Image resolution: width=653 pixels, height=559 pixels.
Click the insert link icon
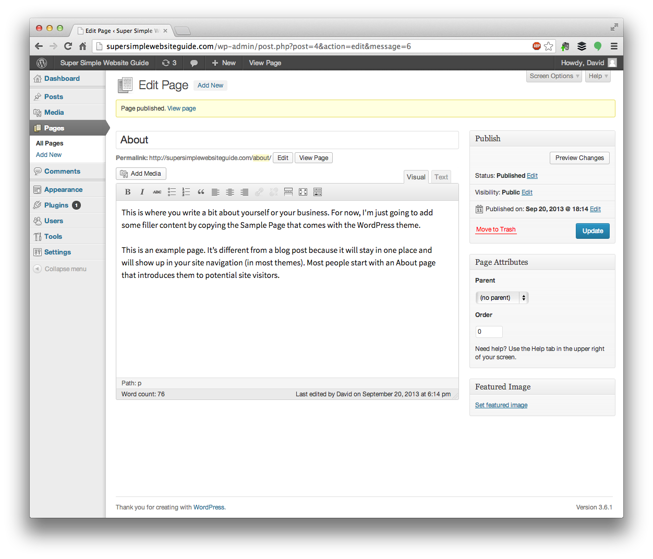259,192
